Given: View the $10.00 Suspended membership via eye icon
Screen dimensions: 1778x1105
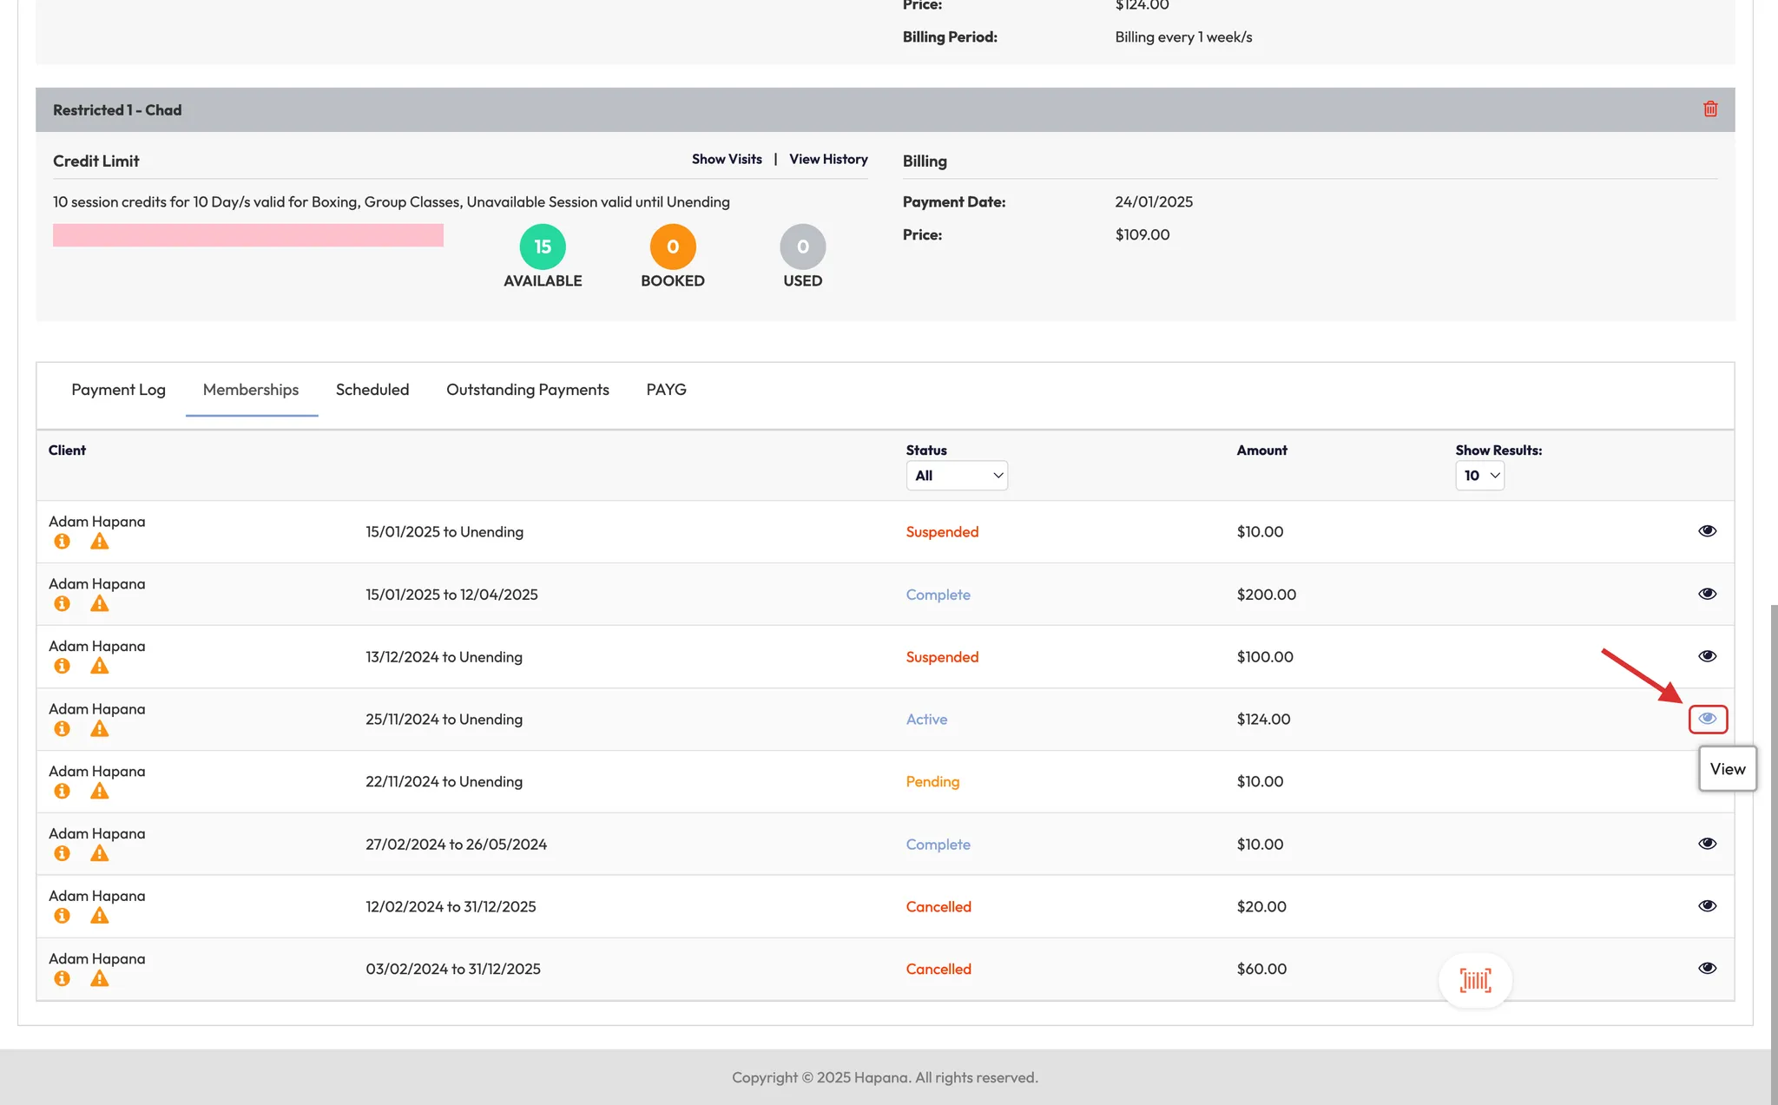Looking at the screenshot, I should pyautogui.click(x=1707, y=531).
